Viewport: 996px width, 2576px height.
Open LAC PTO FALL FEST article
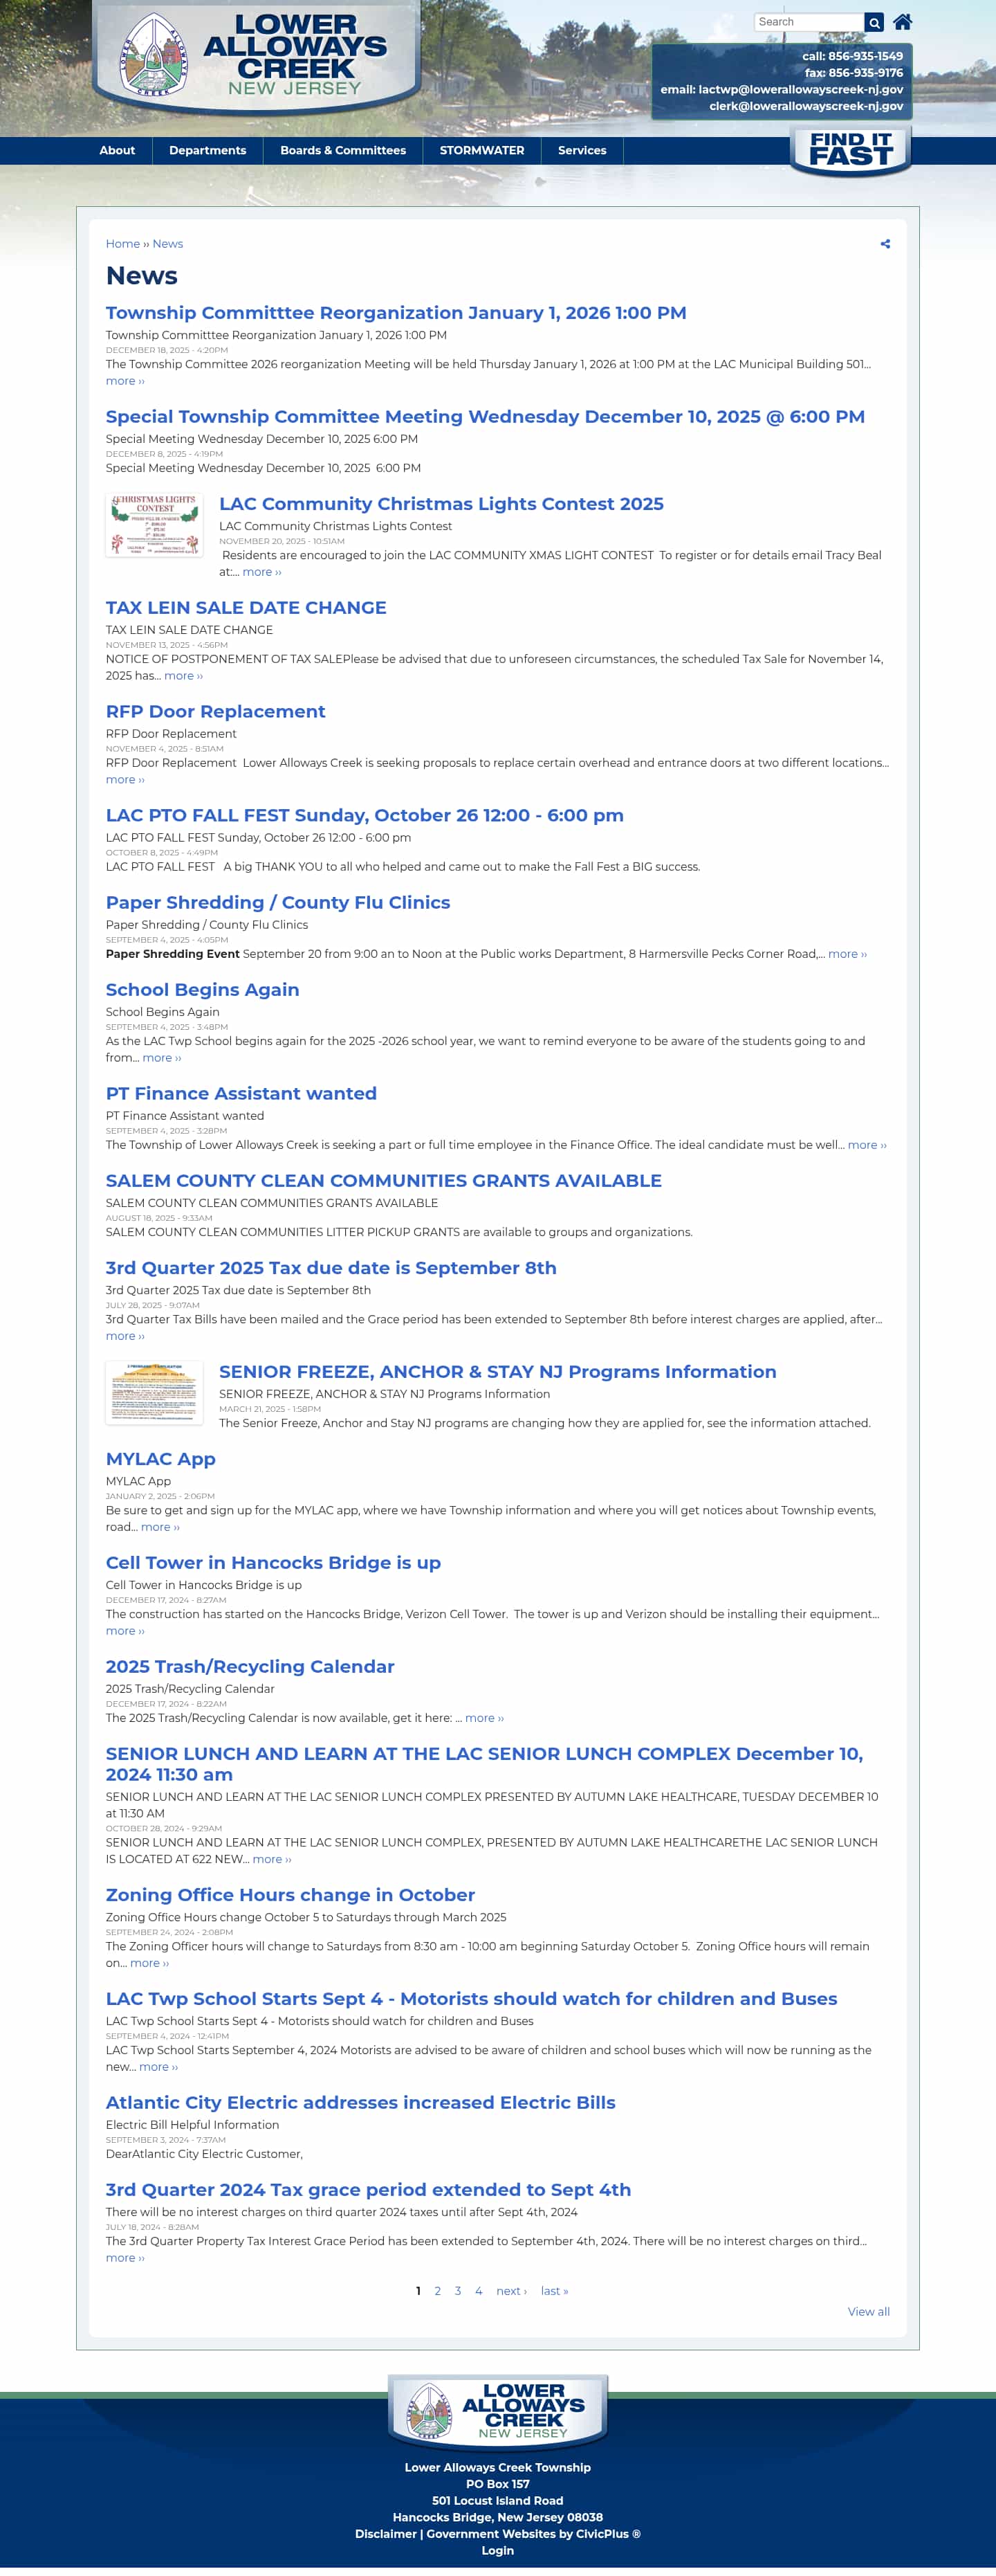tap(365, 815)
